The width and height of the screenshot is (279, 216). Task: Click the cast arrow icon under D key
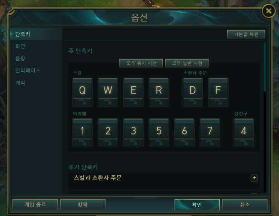193,102
